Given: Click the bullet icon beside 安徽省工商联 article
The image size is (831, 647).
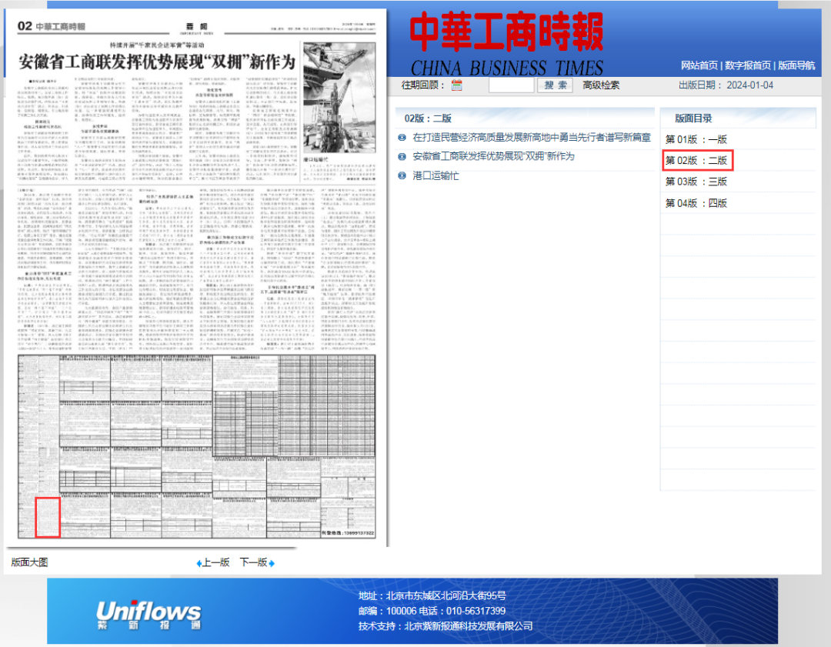Looking at the screenshot, I should (402, 156).
